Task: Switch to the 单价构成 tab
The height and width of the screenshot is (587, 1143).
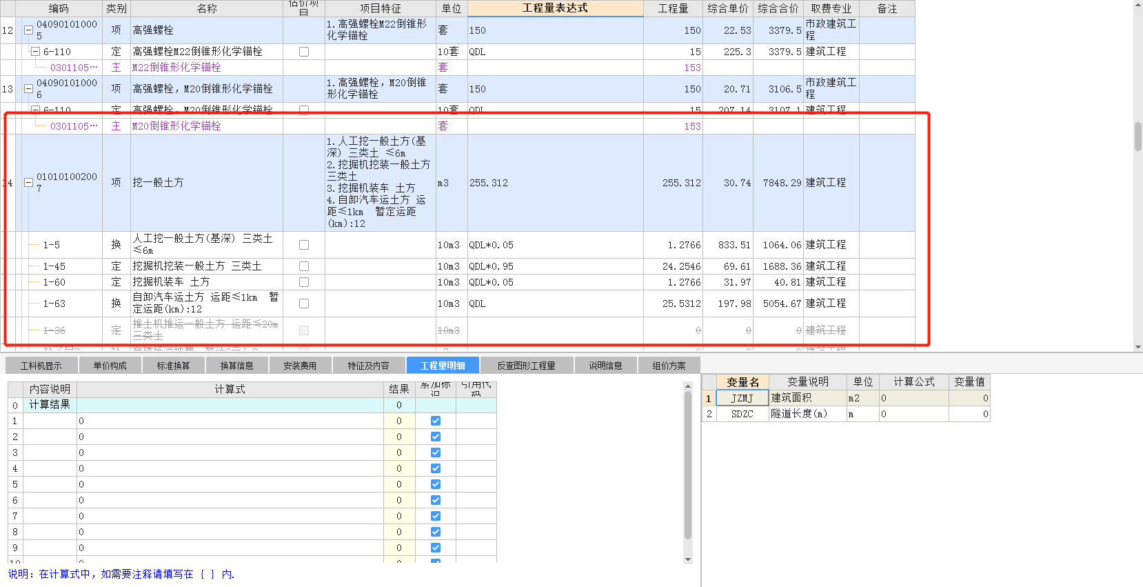Action: click(x=110, y=366)
